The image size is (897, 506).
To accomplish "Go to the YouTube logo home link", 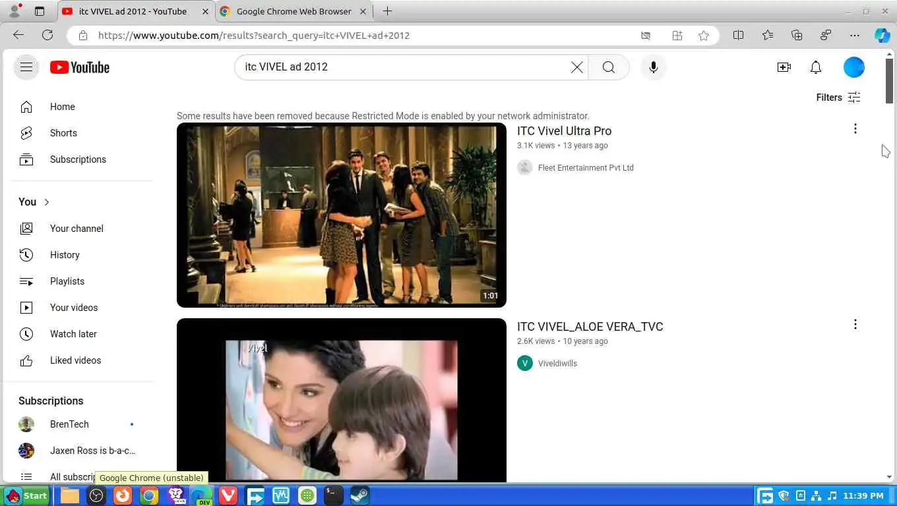I will pos(79,67).
